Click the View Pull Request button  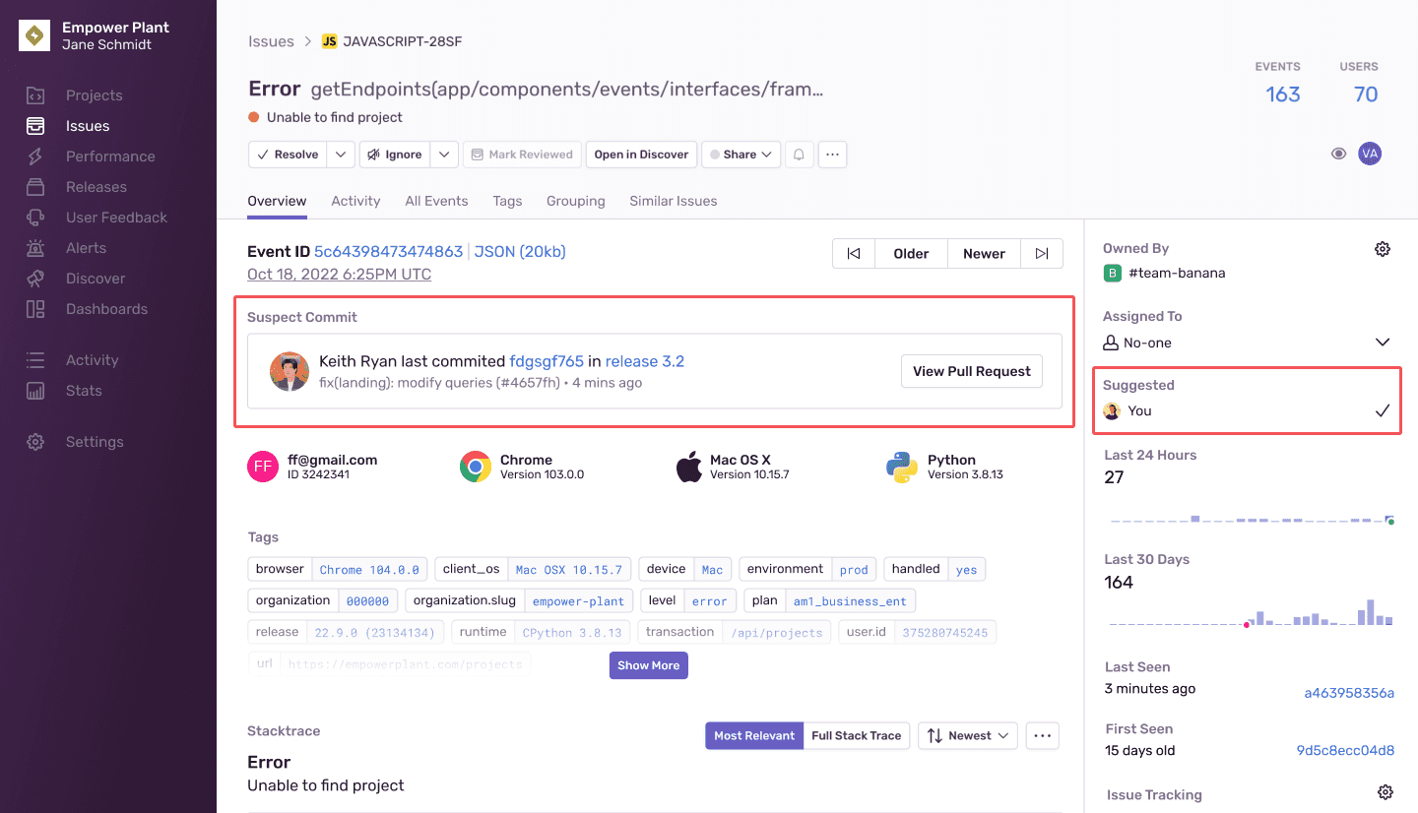pos(971,371)
